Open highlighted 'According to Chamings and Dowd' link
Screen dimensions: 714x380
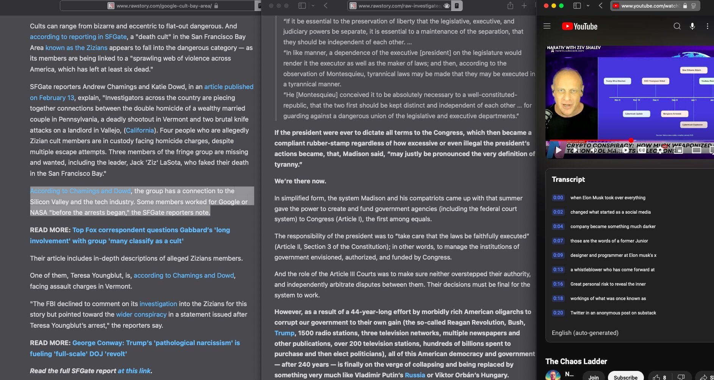point(80,191)
